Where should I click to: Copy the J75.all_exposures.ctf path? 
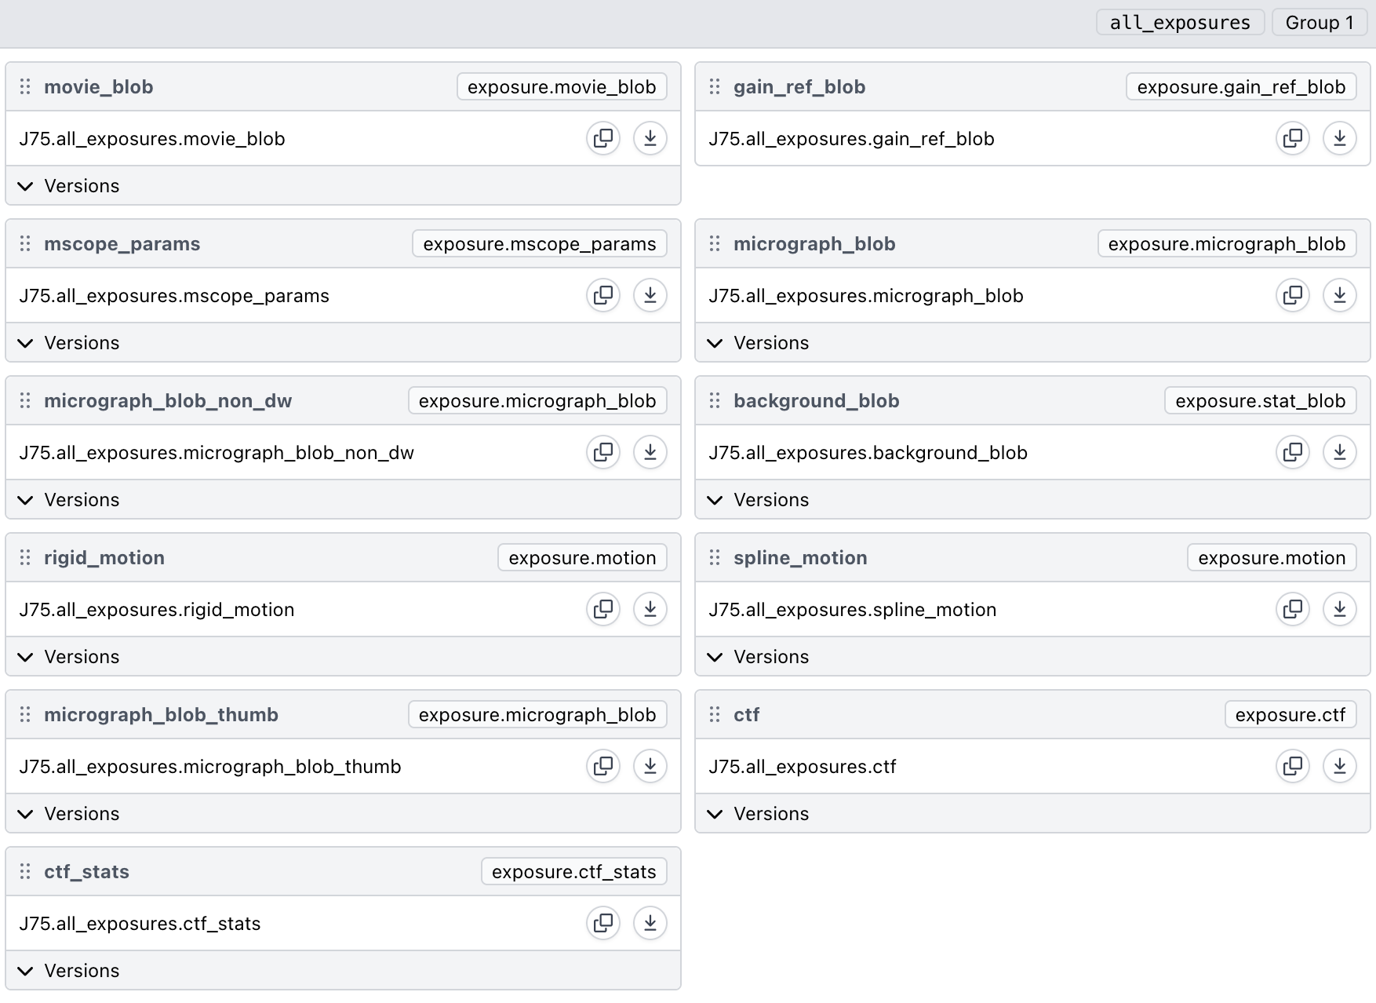(x=1293, y=766)
